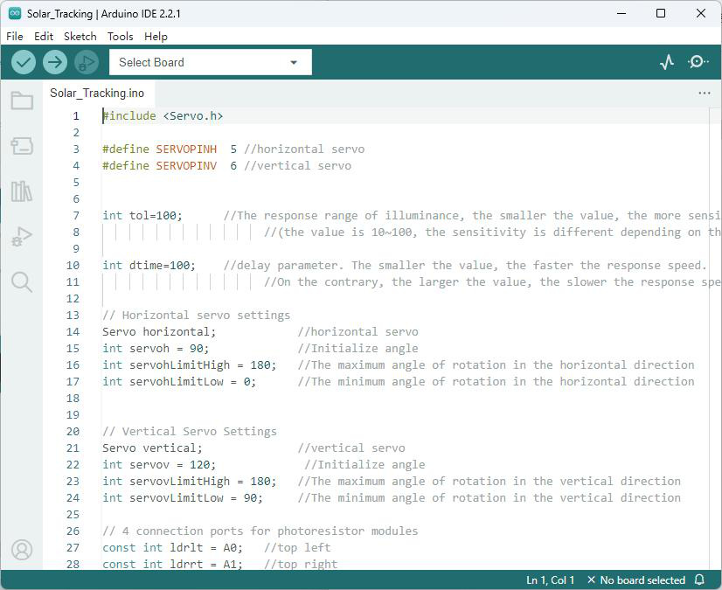This screenshot has height=590, width=722.
Task: Click No board selected in status bar
Action: pos(636,580)
